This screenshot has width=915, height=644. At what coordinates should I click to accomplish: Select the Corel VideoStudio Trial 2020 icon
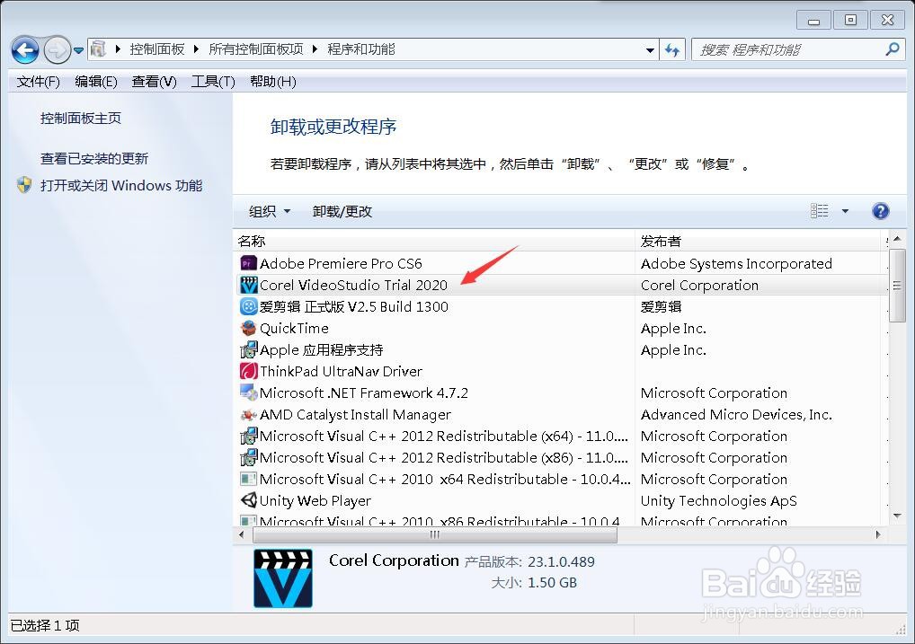(249, 285)
